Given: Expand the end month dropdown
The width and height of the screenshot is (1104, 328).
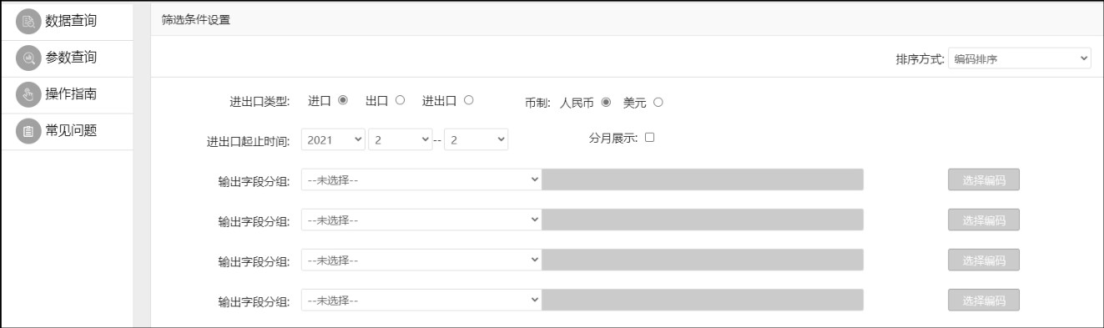Looking at the screenshot, I should [476, 140].
